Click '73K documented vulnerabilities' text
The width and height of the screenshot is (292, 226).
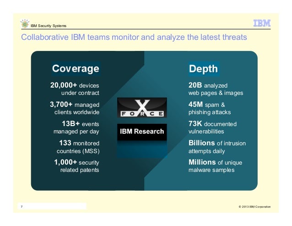pos(212,127)
